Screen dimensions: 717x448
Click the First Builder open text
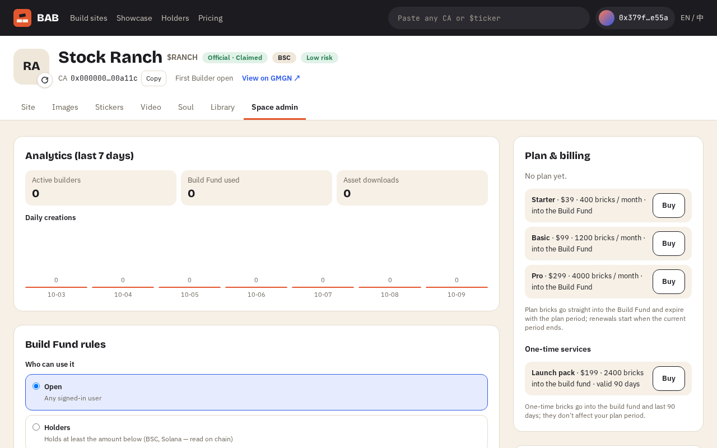(204, 78)
